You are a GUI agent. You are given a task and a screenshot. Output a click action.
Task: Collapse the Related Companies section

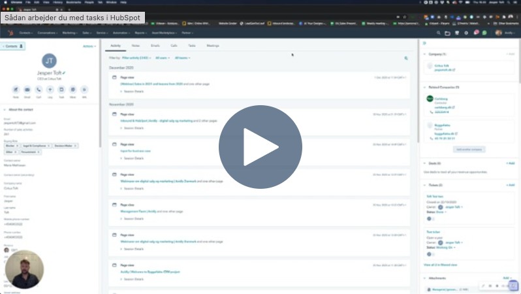pos(424,87)
